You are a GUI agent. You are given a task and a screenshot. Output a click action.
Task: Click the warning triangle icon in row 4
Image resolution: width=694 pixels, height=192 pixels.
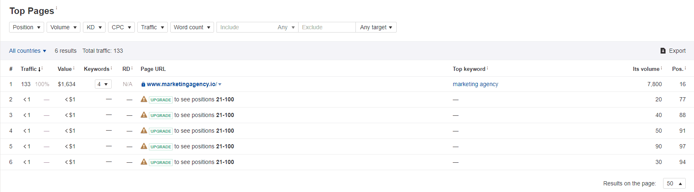[x=144, y=131]
